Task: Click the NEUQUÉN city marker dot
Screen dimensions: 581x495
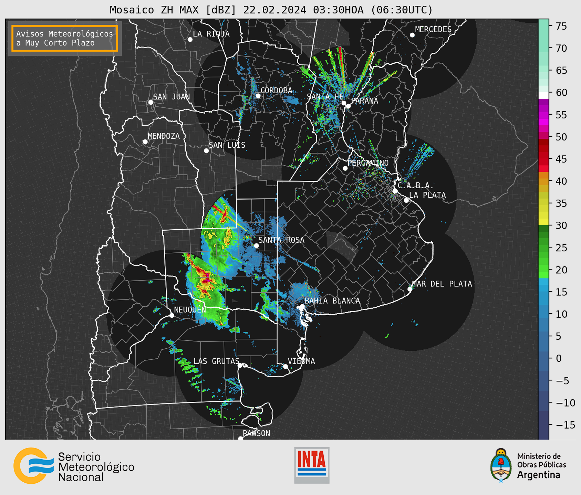Action: 172,315
